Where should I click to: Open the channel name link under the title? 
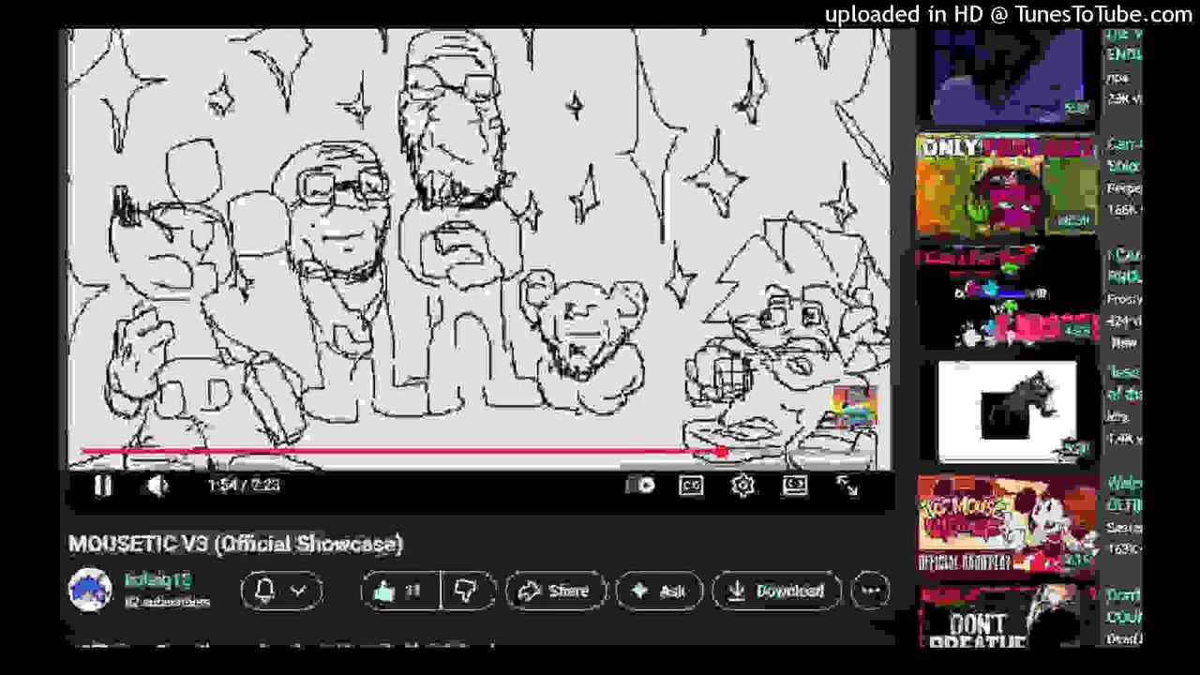157,580
